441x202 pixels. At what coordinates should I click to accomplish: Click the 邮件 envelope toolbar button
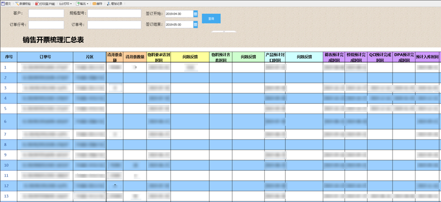97,4
